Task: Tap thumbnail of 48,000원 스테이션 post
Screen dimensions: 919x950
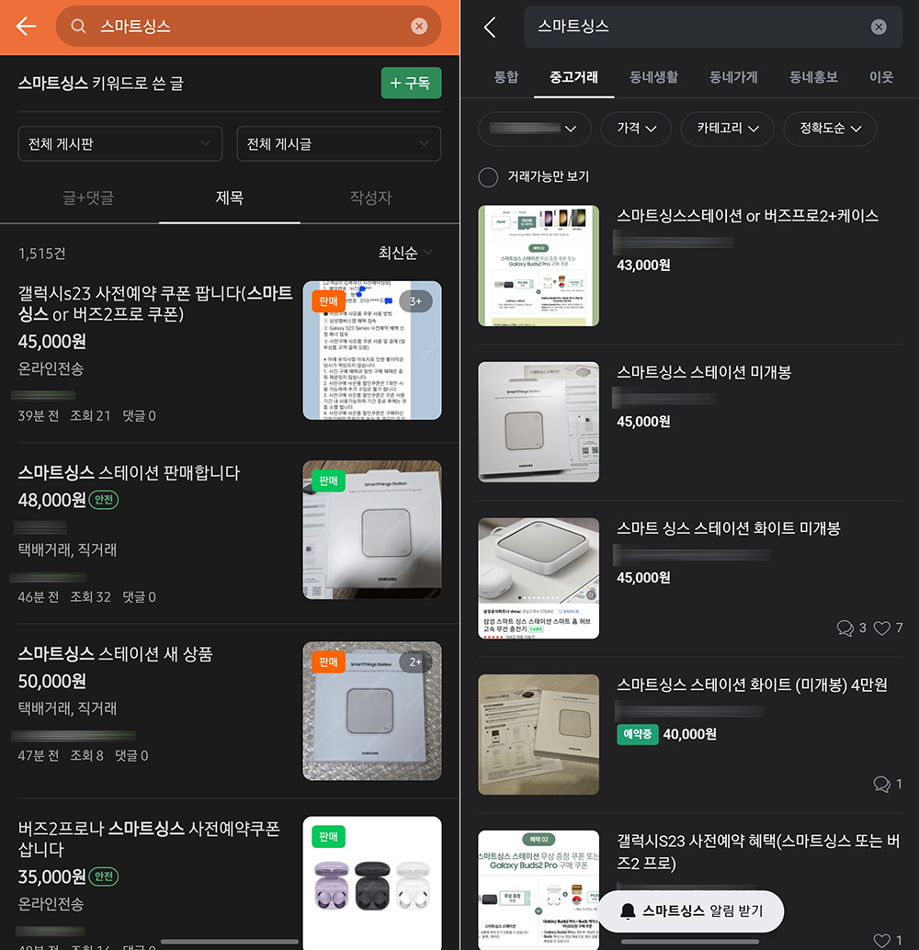Action: coord(372,530)
